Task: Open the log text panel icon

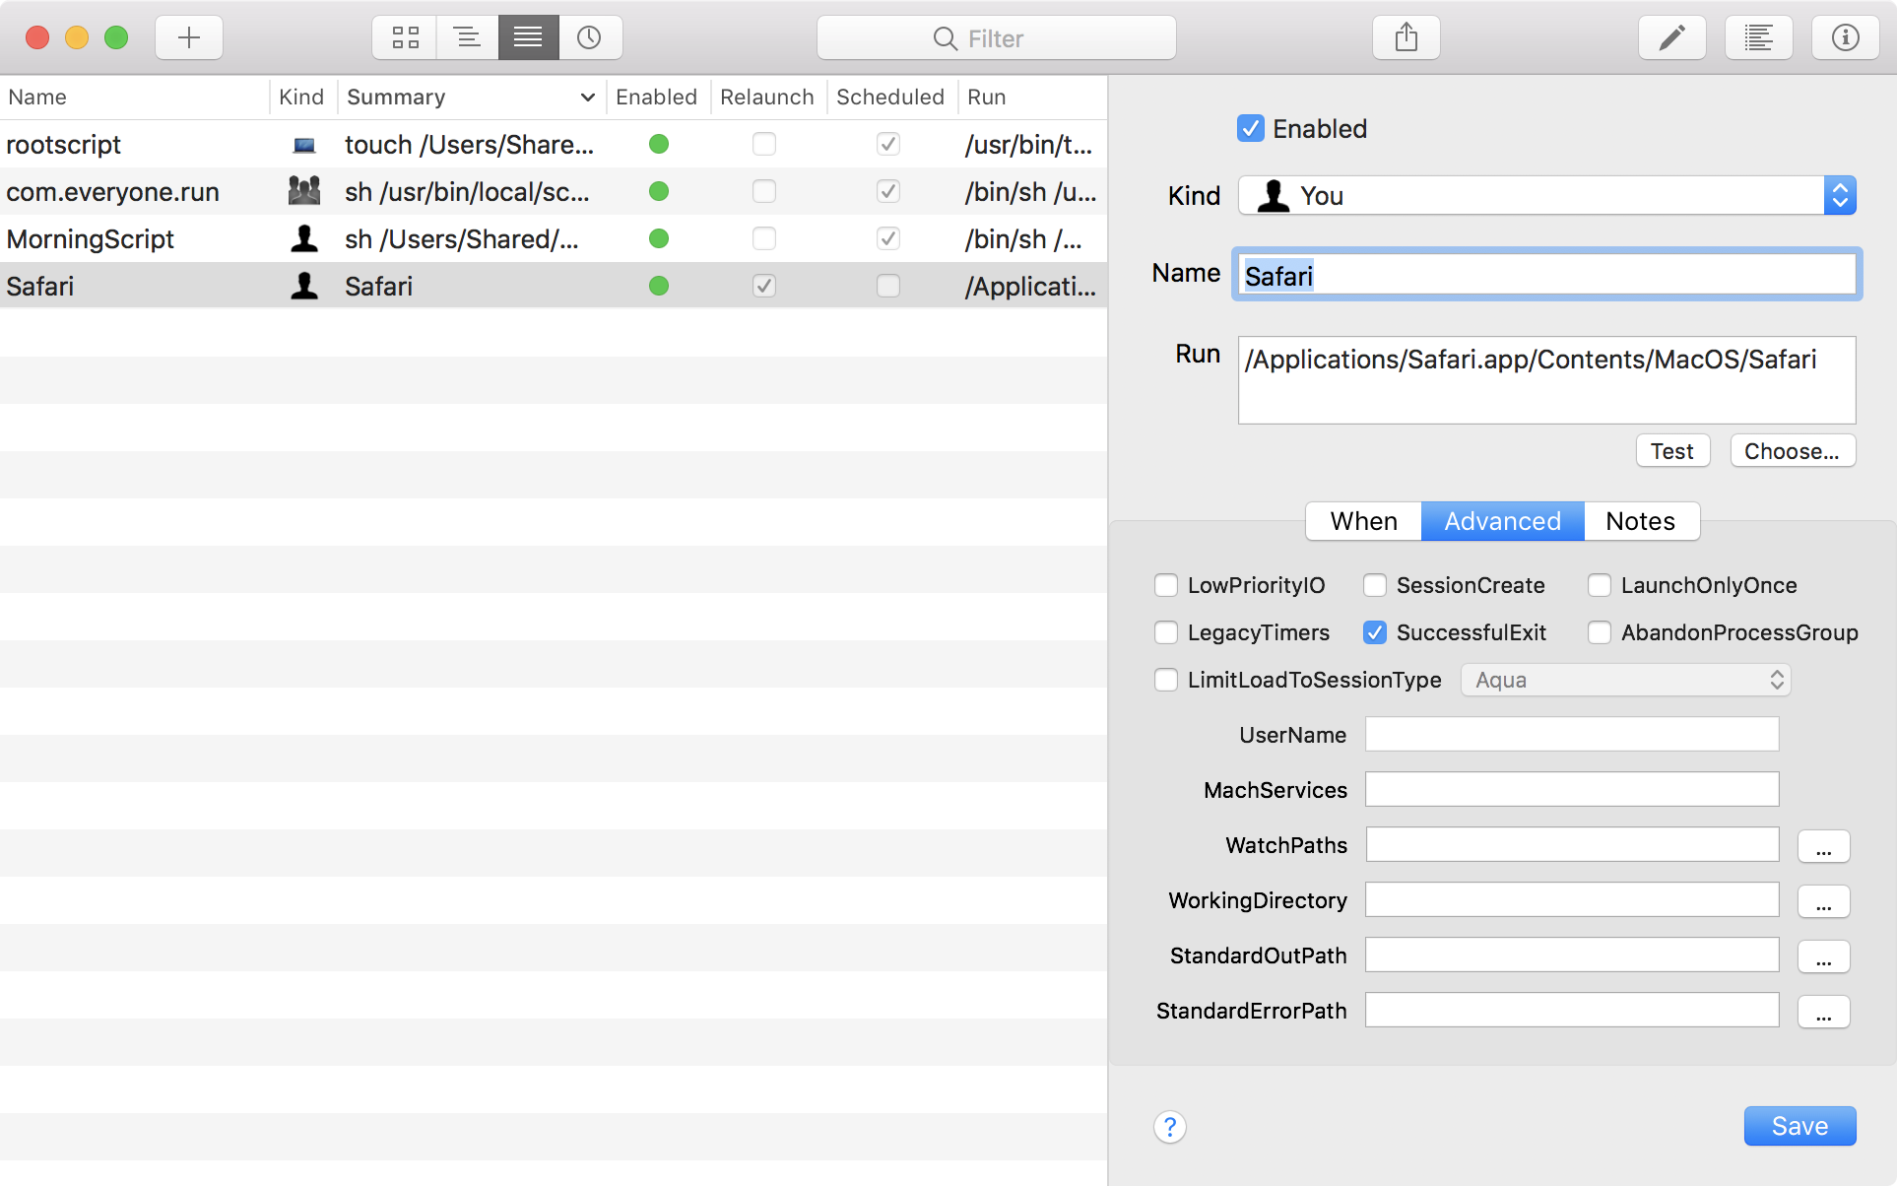Action: point(1758,38)
